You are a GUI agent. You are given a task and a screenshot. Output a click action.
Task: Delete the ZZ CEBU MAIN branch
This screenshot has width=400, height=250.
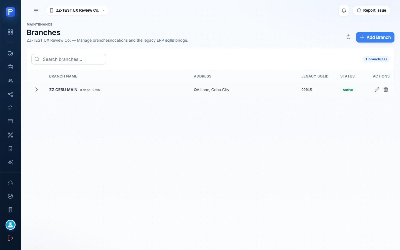[386, 89]
